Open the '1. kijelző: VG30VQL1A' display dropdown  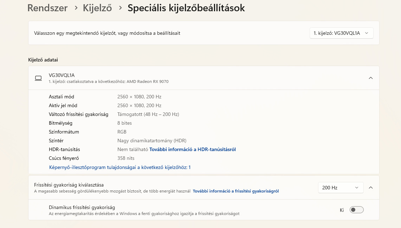click(x=341, y=33)
